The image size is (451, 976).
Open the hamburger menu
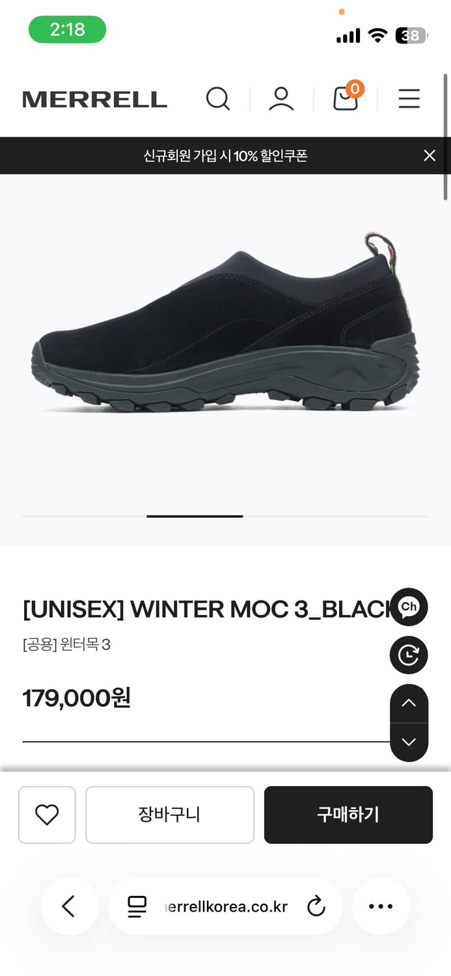(x=409, y=99)
